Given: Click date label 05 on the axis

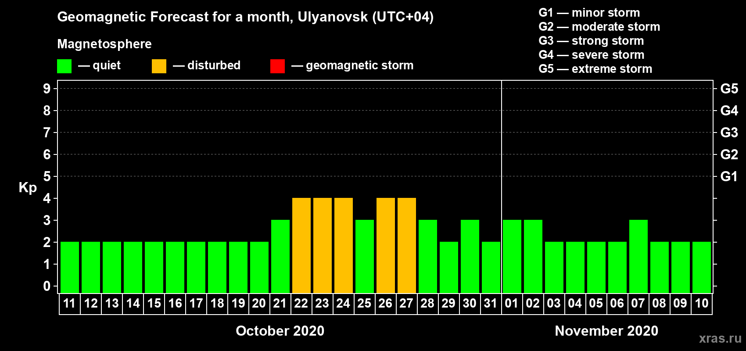Looking at the screenshot, I should click(x=596, y=303).
